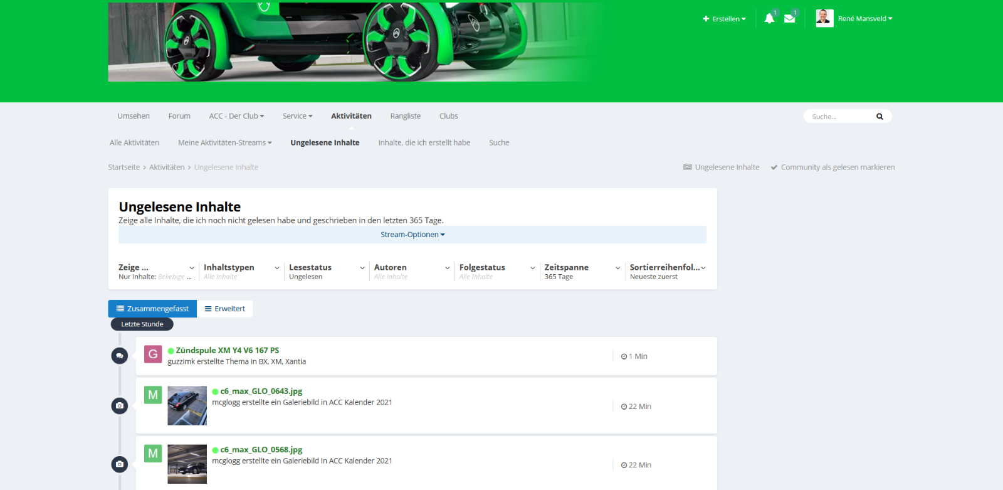The height and width of the screenshot is (490, 1003).
Task: Click the 1 Min timestamp
Action: click(x=634, y=356)
